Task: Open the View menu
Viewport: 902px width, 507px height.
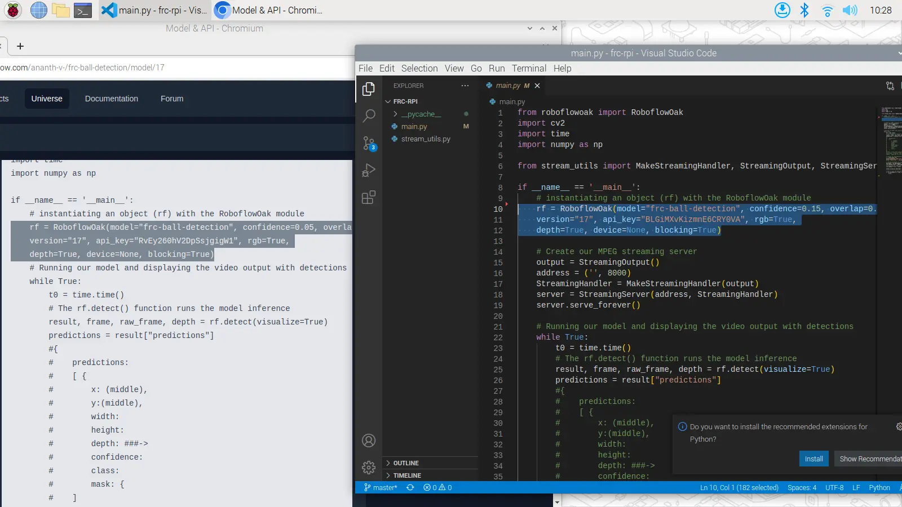Action: (x=454, y=68)
